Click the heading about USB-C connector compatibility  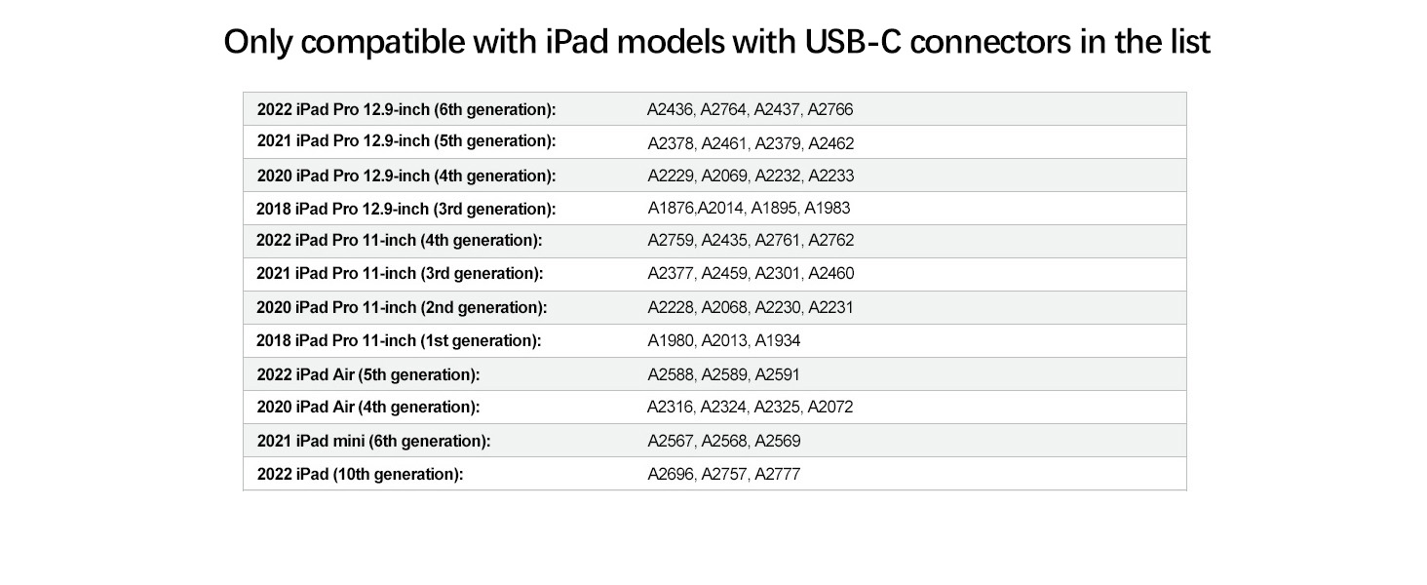click(x=716, y=43)
